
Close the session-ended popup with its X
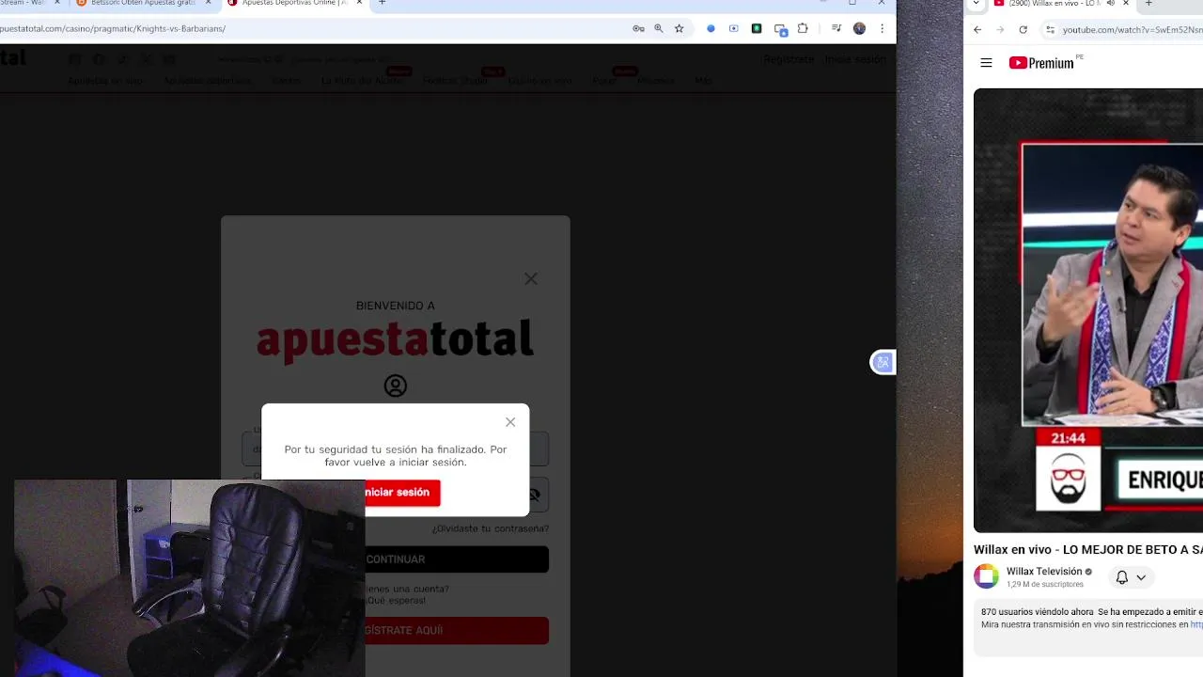pos(510,422)
